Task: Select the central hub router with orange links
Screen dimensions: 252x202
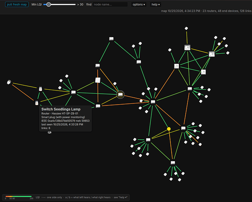Action: [153, 102]
